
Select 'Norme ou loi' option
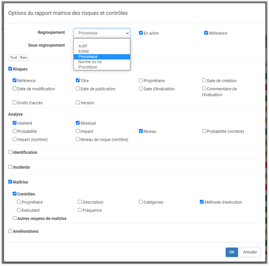click(x=90, y=62)
